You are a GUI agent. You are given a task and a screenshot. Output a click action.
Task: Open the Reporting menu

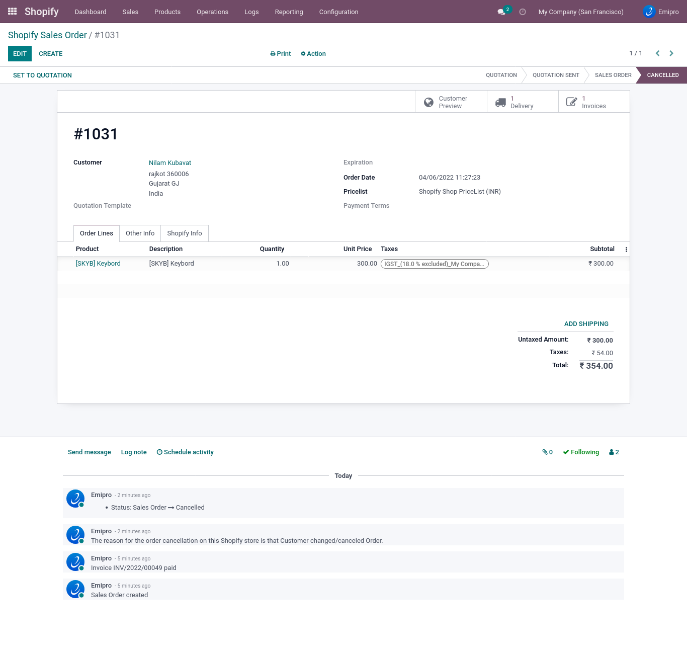(x=289, y=12)
